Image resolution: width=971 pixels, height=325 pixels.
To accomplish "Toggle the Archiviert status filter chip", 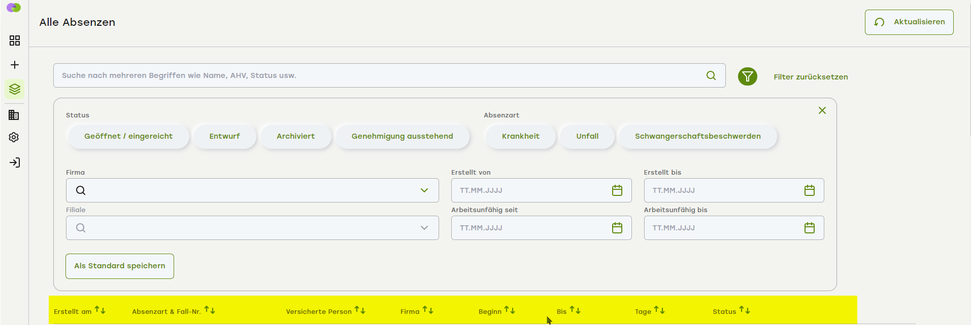I will click(x=295, y=136).
